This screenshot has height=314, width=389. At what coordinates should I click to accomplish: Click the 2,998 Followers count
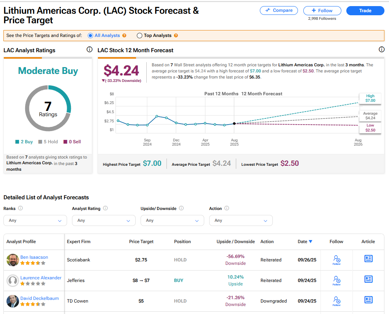pyautogui.click(x=322, y=19)
